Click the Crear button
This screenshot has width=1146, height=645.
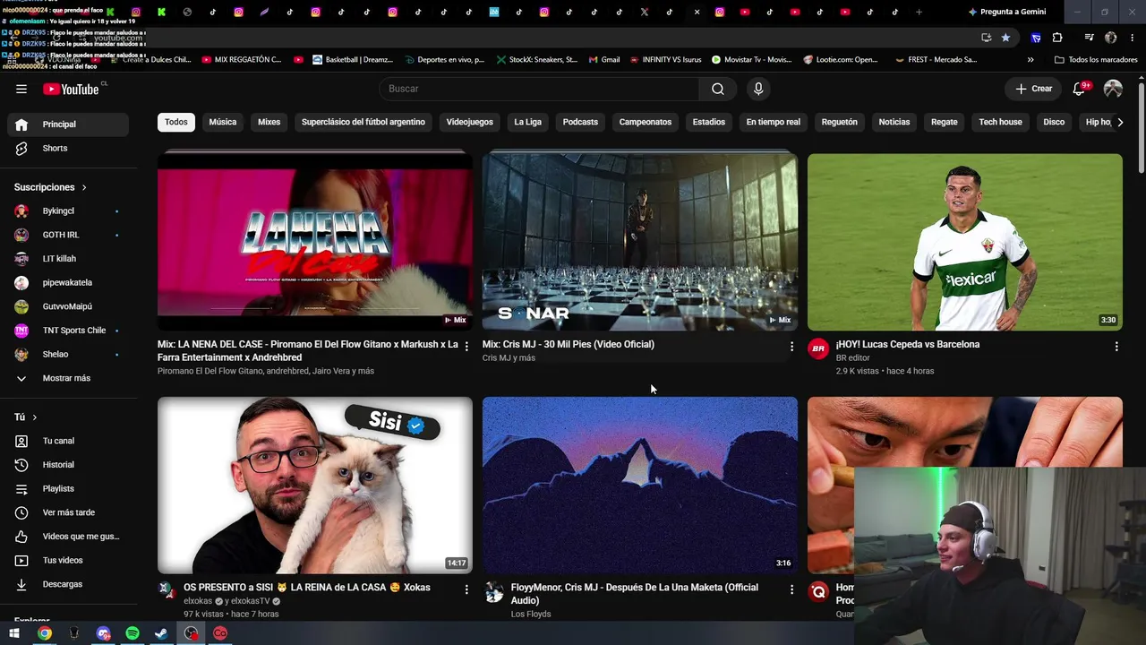(1033, 89)
